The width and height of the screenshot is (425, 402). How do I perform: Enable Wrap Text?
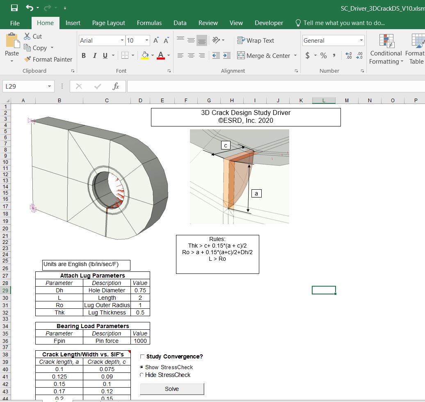coord(256,40)
